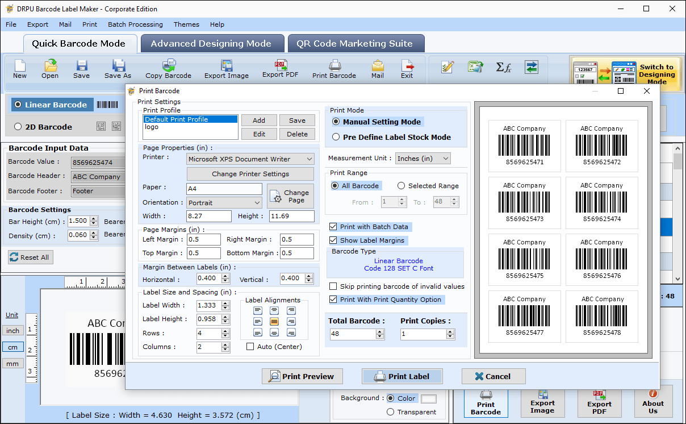Click the Print Barcode toolbar icon
Image resolution: width=686 pixels, height=424 pixels.
point(334,69)
